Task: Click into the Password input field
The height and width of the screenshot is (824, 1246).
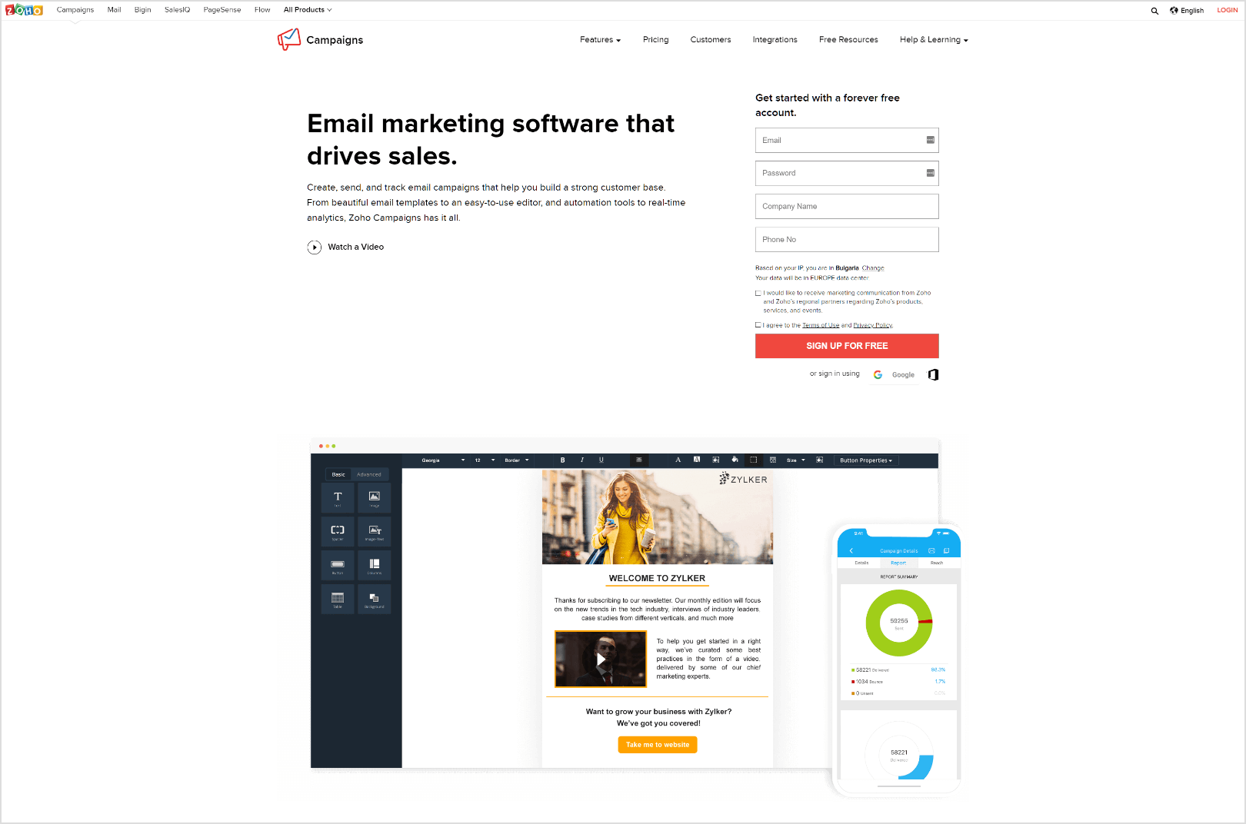Action: click(847, 173)
